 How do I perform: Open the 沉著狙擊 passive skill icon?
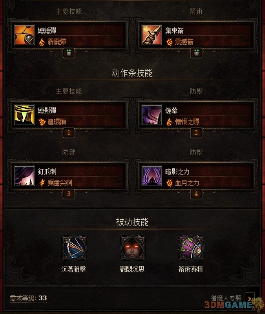(x=74, y=248)
